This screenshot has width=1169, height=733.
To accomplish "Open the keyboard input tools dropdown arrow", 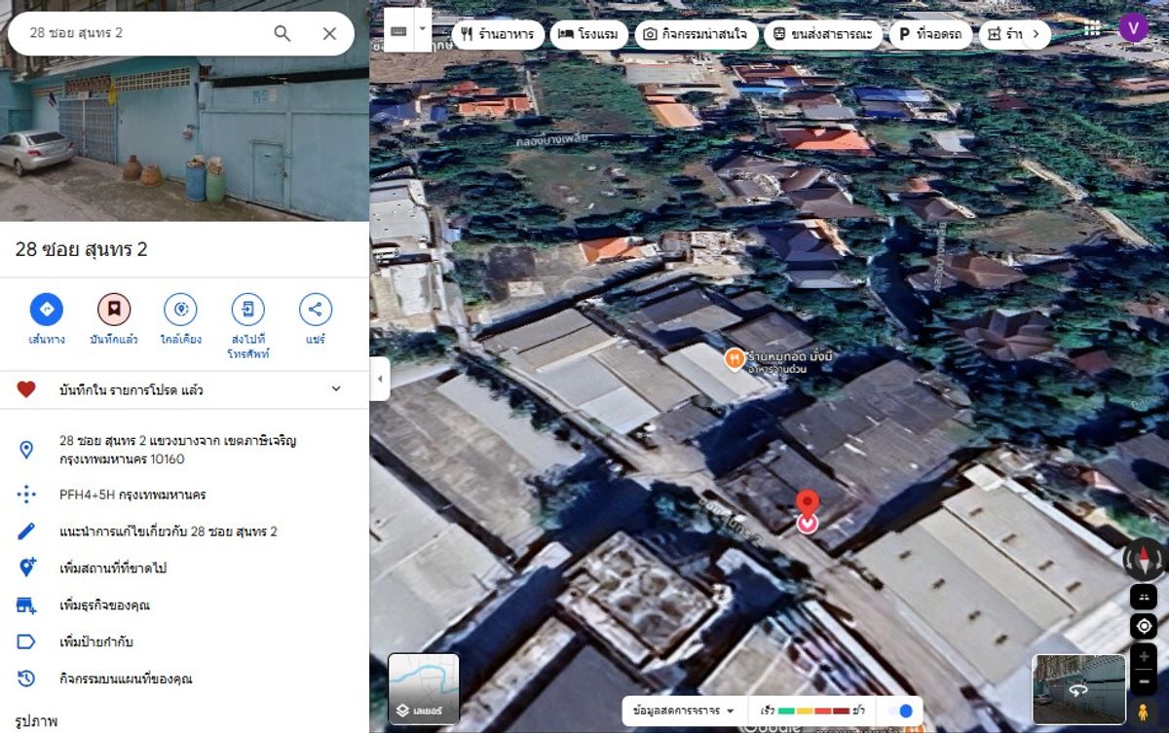I will click(x=423, y=29).
